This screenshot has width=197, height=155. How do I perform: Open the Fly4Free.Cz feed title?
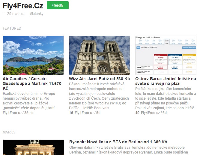tap(23, 6)
